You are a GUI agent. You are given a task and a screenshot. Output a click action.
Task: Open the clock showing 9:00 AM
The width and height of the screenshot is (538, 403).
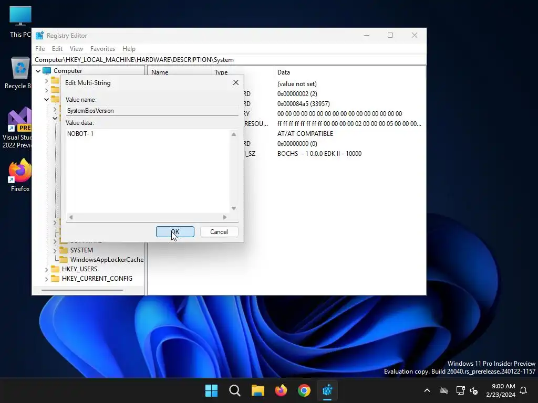[501, 390]
